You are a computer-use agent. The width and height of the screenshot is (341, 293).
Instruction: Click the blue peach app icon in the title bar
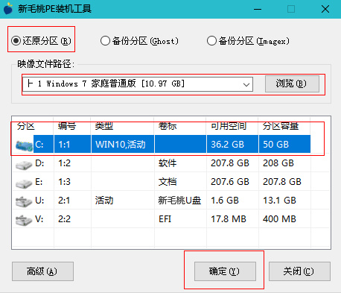(x=8, y=8)
